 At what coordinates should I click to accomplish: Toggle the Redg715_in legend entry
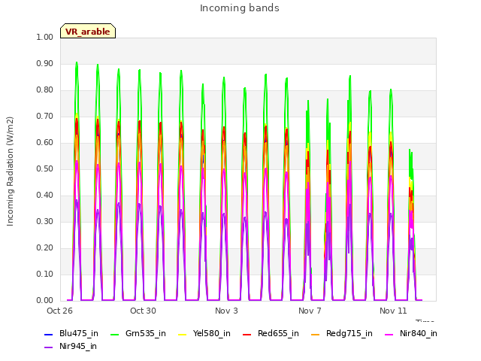coord(342,333)
